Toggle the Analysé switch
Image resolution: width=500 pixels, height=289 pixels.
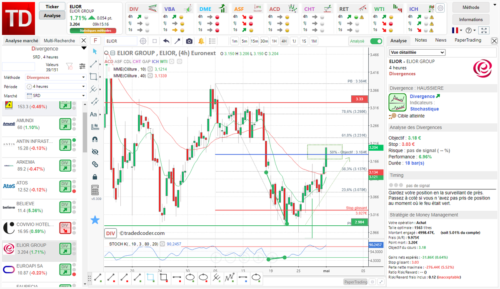coord(376,41)
